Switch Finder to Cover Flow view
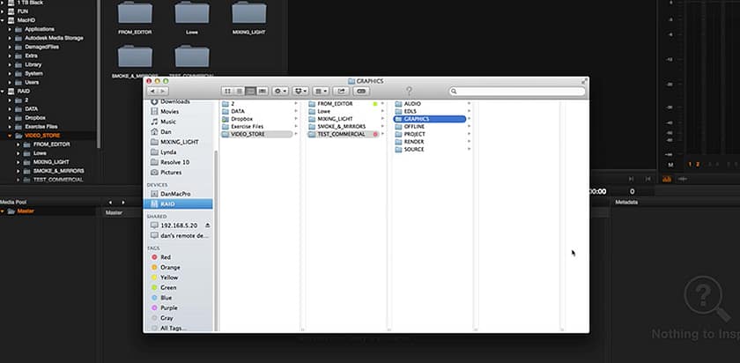Image resolution: width=740 pixels, height=363 pixels. click(263, 91)
